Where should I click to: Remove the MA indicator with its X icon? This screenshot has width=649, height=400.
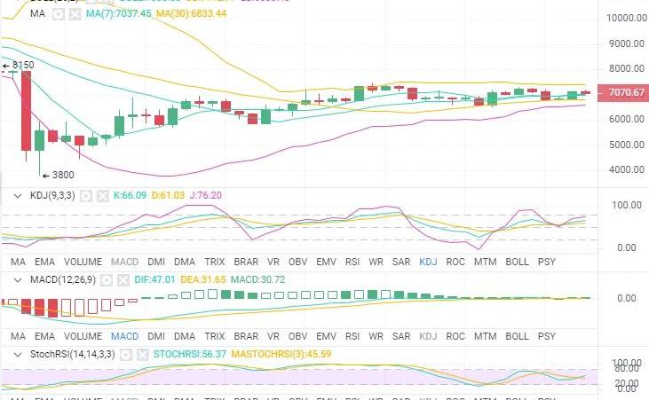click(75, 14)
